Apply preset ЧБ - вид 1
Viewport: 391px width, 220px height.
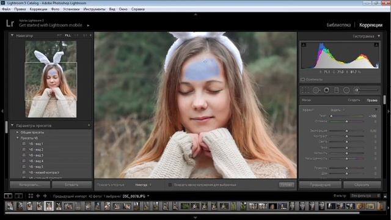[35, 144]
